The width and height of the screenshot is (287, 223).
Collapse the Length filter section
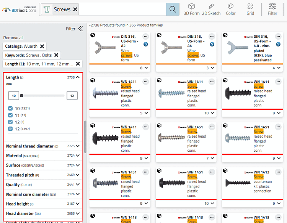(78, 77)
